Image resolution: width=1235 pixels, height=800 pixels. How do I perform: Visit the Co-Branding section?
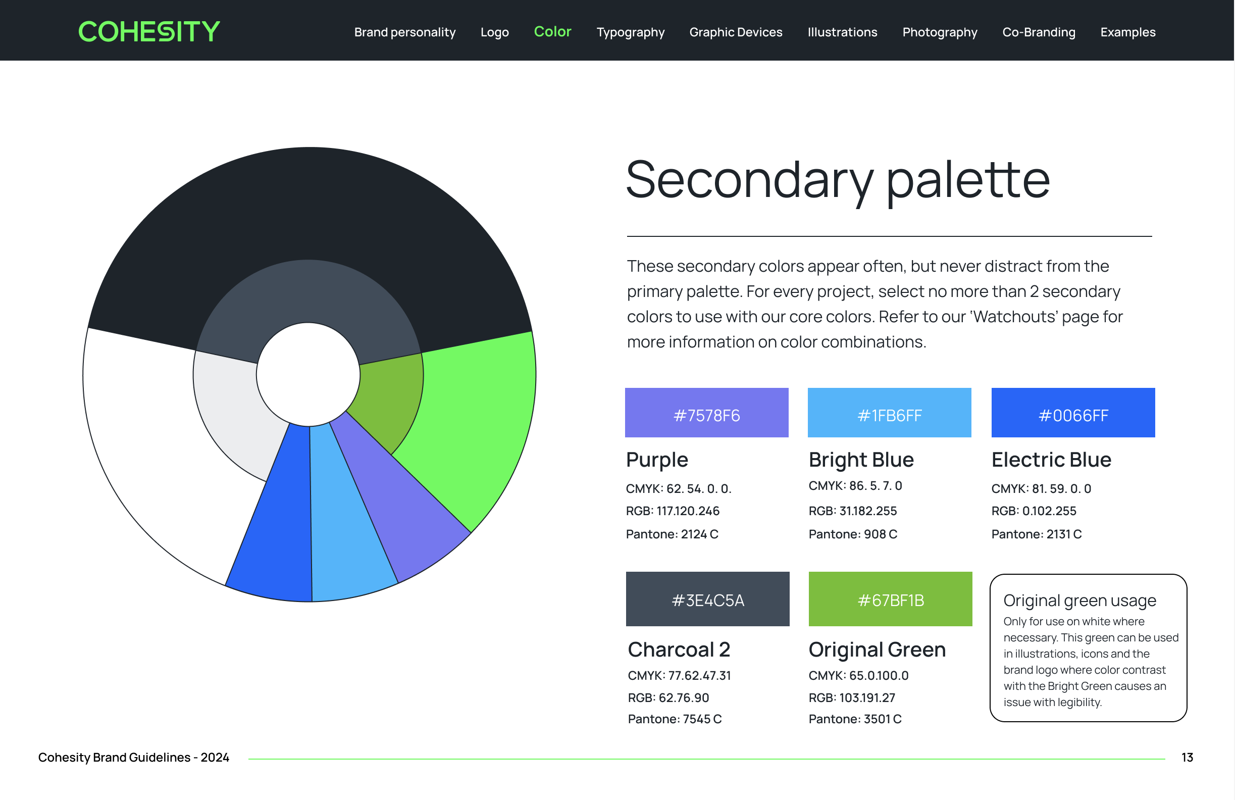(x=1038, y=32)
